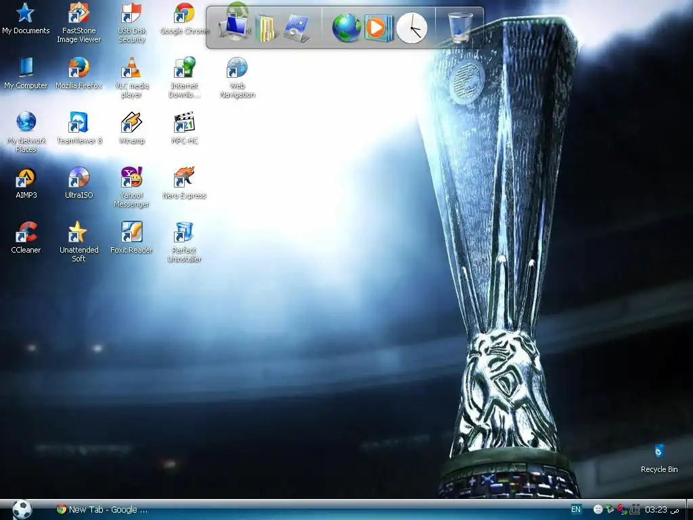Open the trash bin icon in dock
The width and height of the screenshot is (693, 520).
point(460,27)
